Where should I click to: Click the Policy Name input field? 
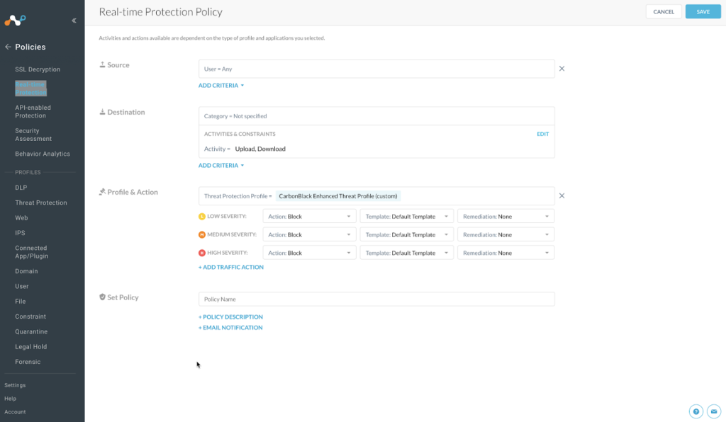(x=376, y=299)
